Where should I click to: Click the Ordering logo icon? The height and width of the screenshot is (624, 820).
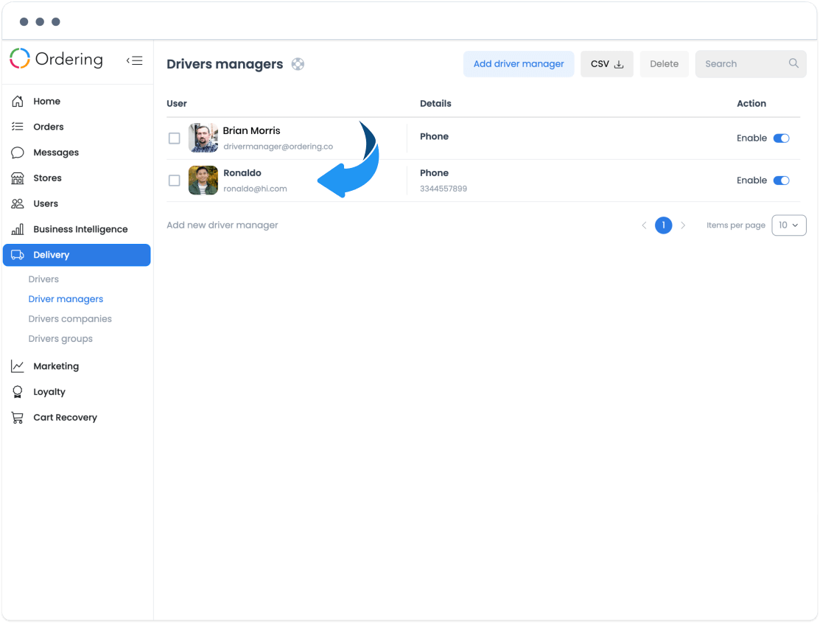coord(20,59)
